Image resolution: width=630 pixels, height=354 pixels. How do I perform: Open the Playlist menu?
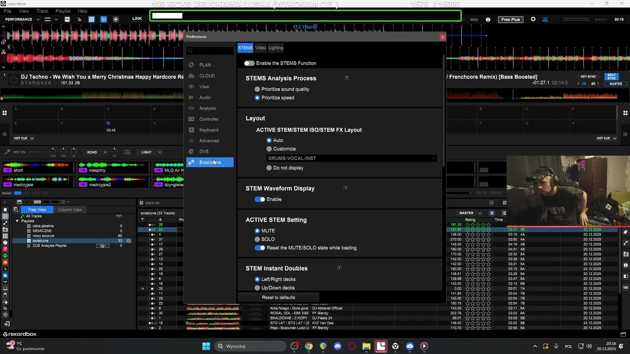pyautogui.click(x=63, y=11)
